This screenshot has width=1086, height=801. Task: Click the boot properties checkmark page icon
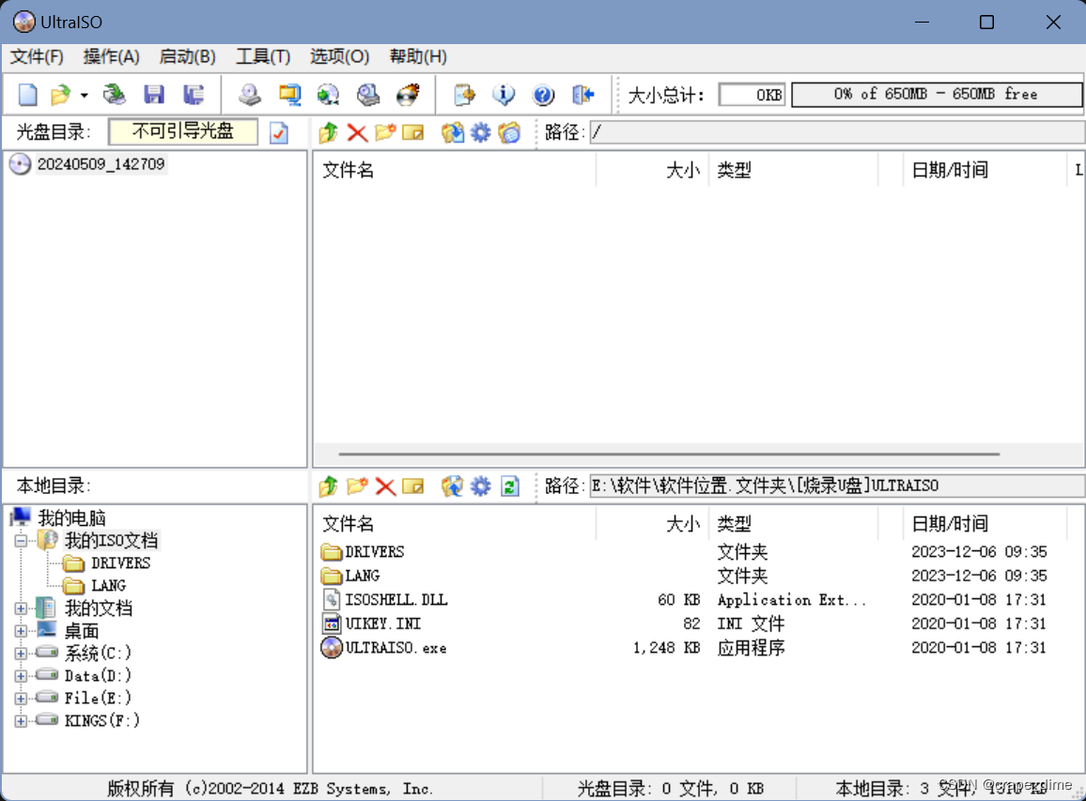pyautogui.click(x=279, y=132)
